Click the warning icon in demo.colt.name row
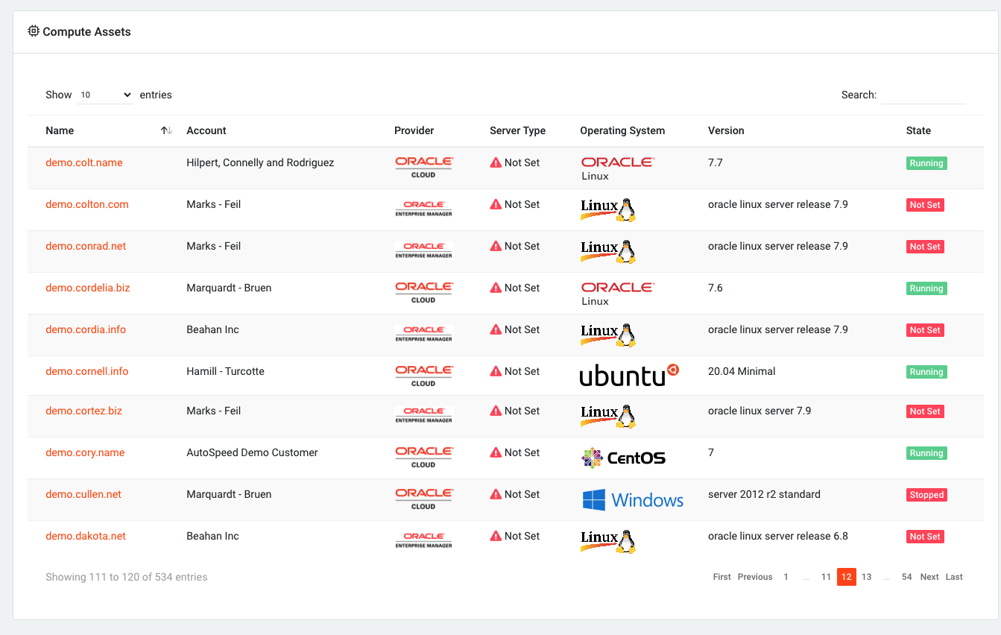Screen dimensions: 1001x635 tap(496, 162)
